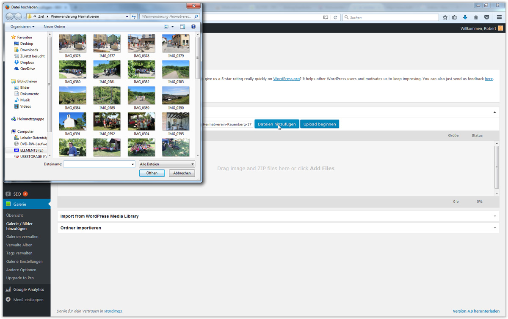Image resolution: width=508 pixels, height=319 pixels.
Task: Click the forward arrow in the file dialog
Action: click(18, 16)
